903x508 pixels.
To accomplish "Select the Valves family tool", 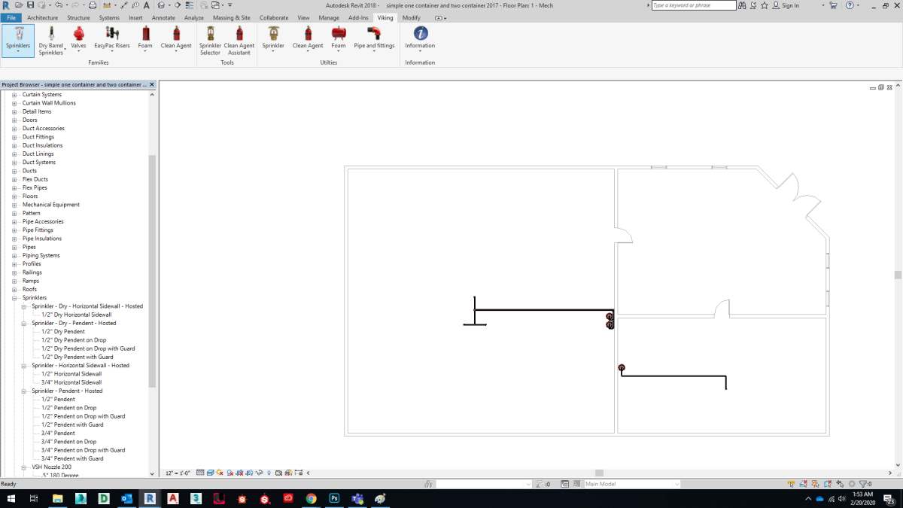I will coord(78,40).
